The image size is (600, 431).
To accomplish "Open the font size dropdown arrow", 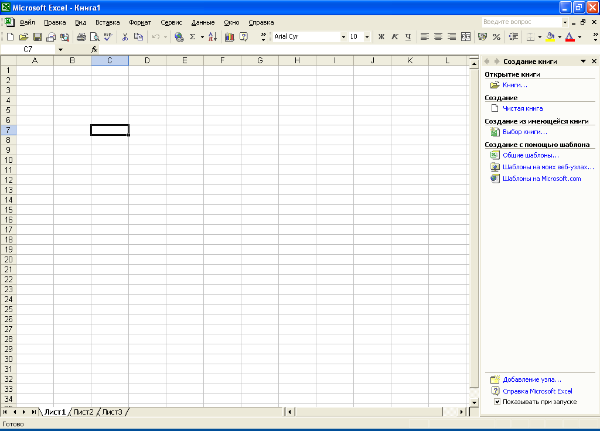I will (367, 37).
